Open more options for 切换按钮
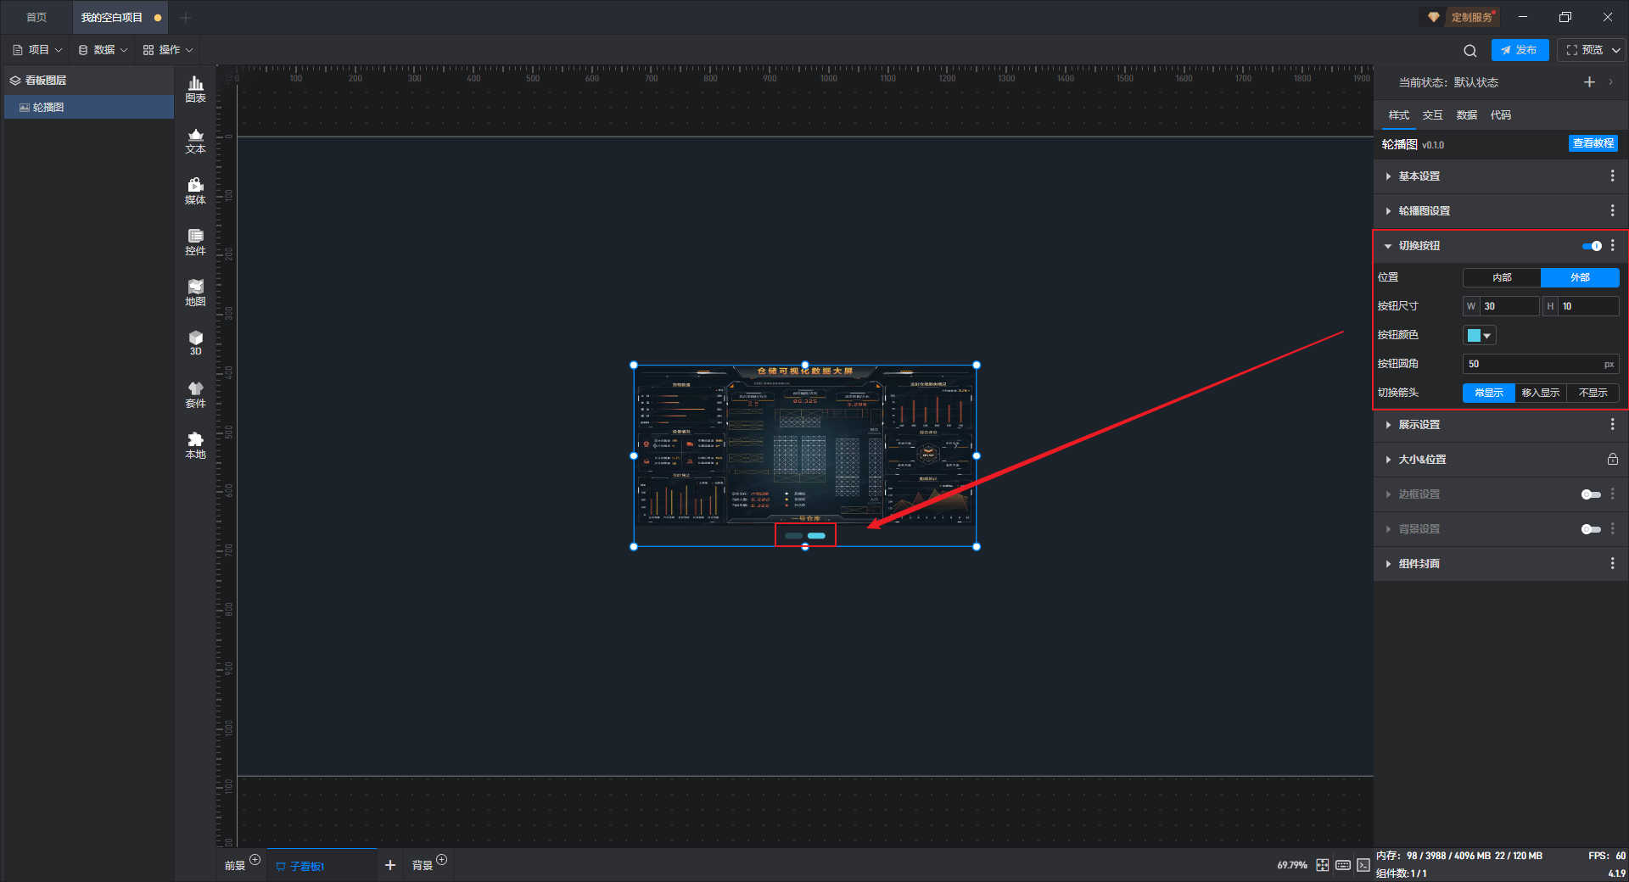The height and width of the screenshot is (882, 1629). point(1613,245)
